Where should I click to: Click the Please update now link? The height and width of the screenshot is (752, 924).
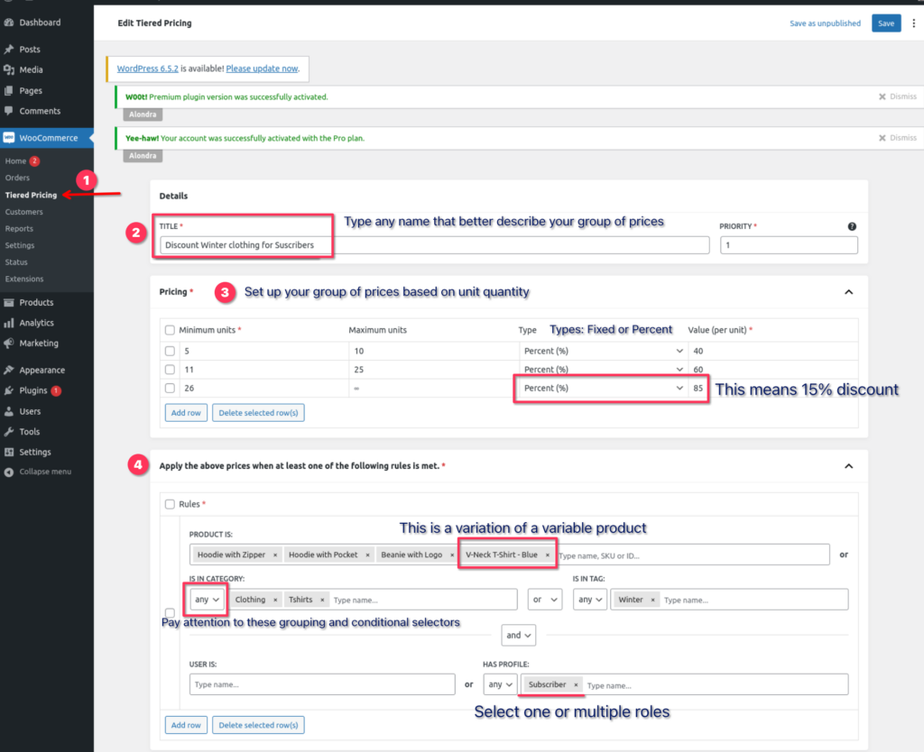pyautogui.click(x=263, y=69)
